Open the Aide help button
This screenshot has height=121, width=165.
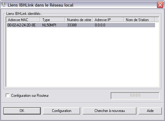point(150,111)
